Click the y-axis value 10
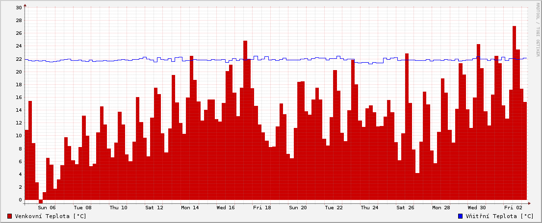542x223 pixels. click(19, 136)
